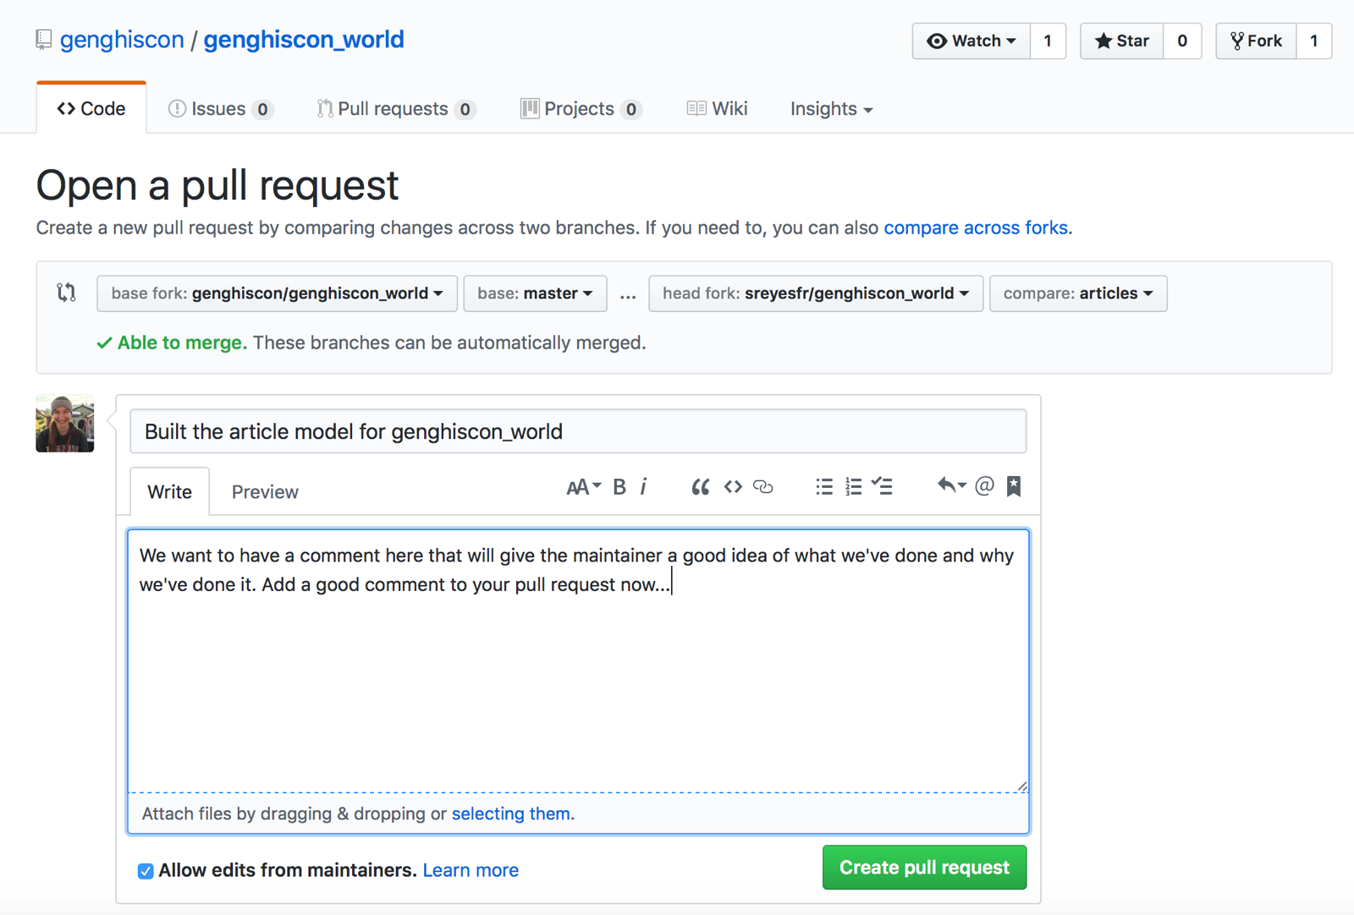The width and height of the screenshot is (1354, 915).
Task: Star the repository
Action: click(x=1122, y=41)
